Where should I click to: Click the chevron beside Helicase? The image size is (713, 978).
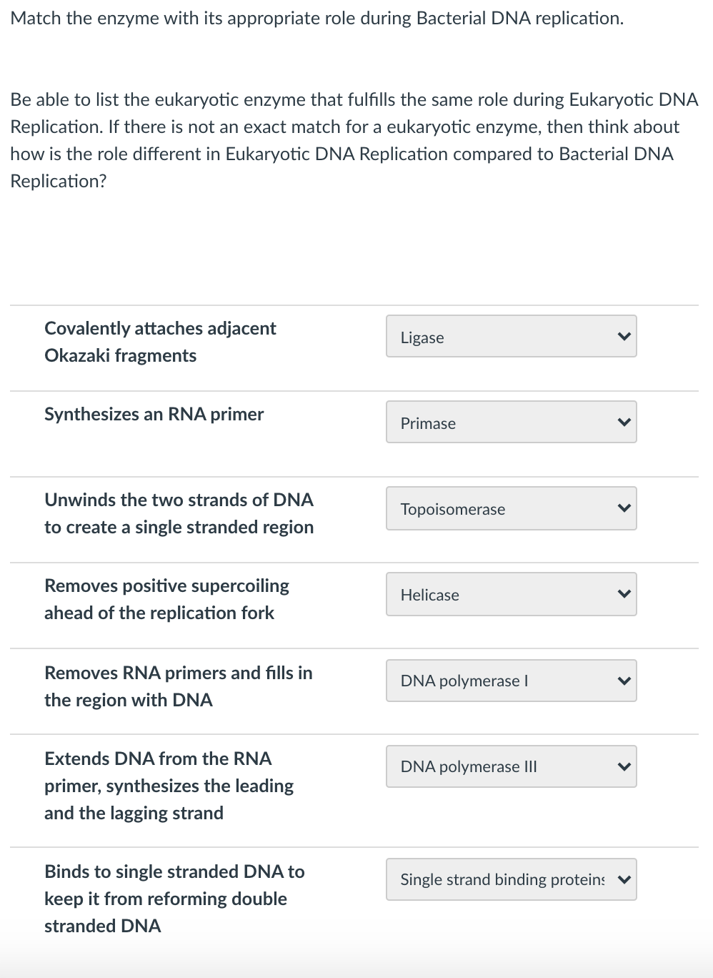coord(625,594)
